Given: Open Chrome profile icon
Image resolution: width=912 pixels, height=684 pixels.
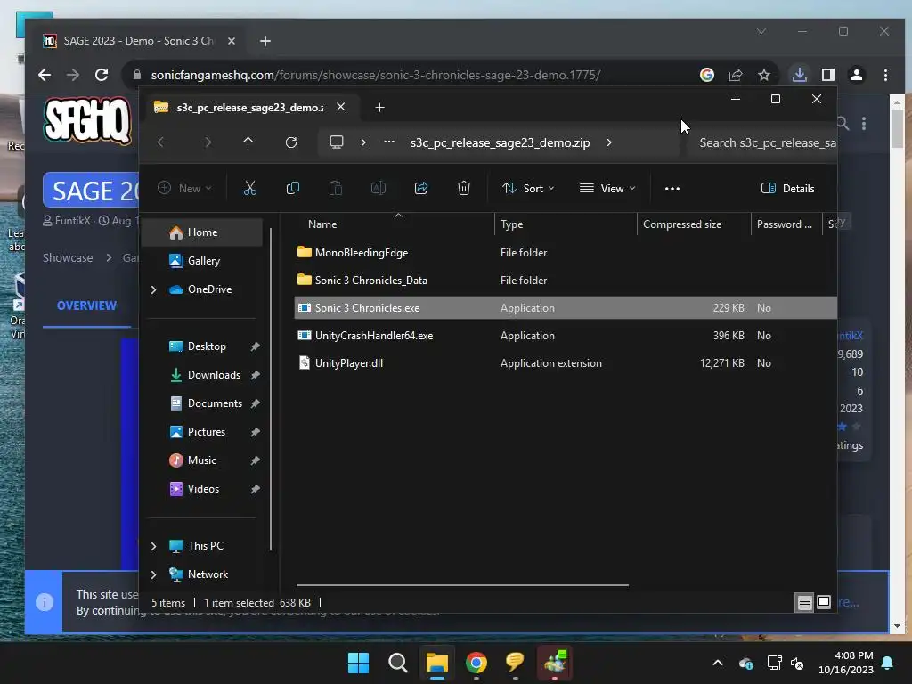Looking at the screenshot, I should point(857,75).
